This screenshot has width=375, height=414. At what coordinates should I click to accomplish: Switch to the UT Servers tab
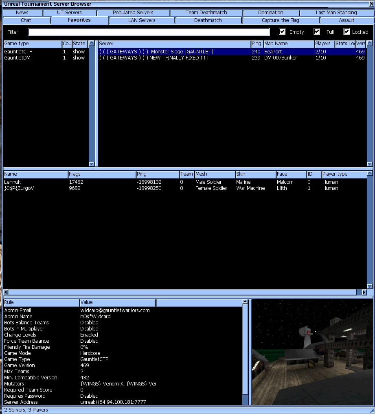point(69,12)
